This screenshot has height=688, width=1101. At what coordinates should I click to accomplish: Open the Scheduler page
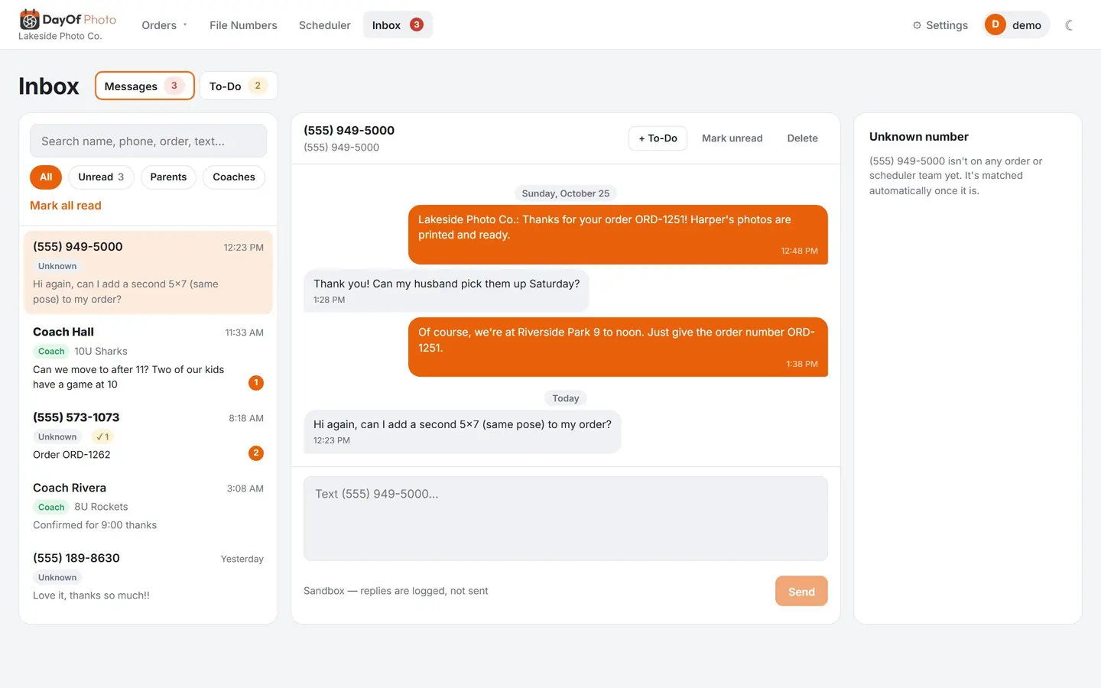pyautogui.click(x=324, y=25)
